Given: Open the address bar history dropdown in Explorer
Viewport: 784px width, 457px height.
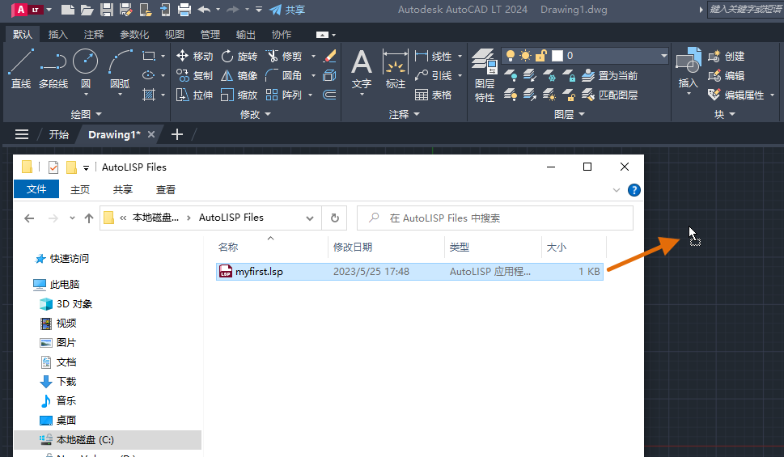Looking at the screenshot, I should tap(310, 218).
